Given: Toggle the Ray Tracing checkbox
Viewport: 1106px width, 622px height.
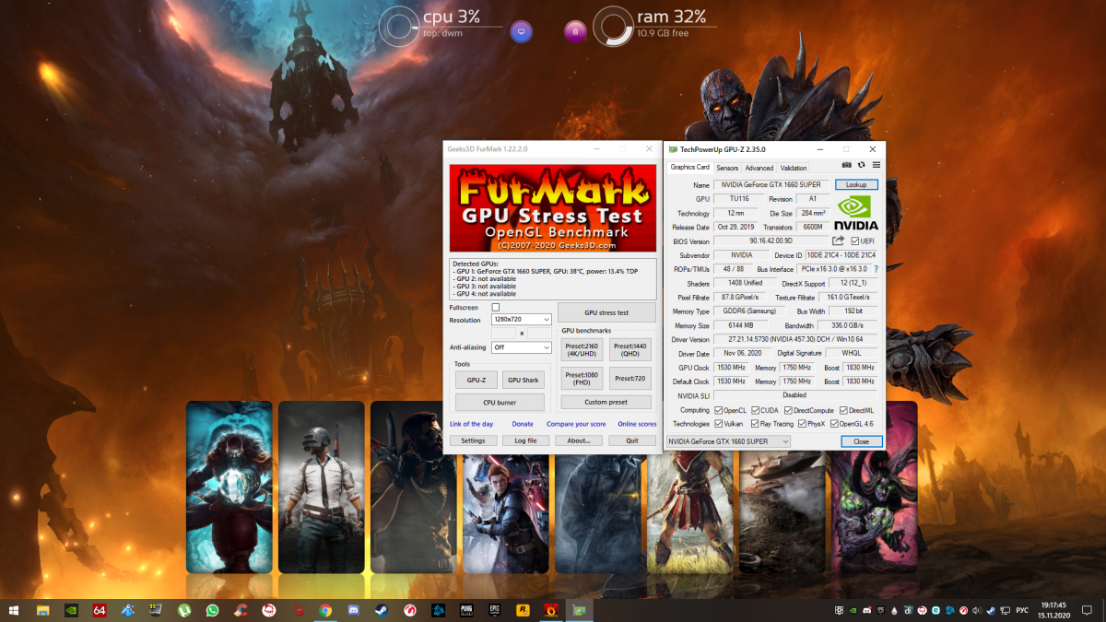Looking at the screenshot, I should pyautogui.click(x=755, y=424).
